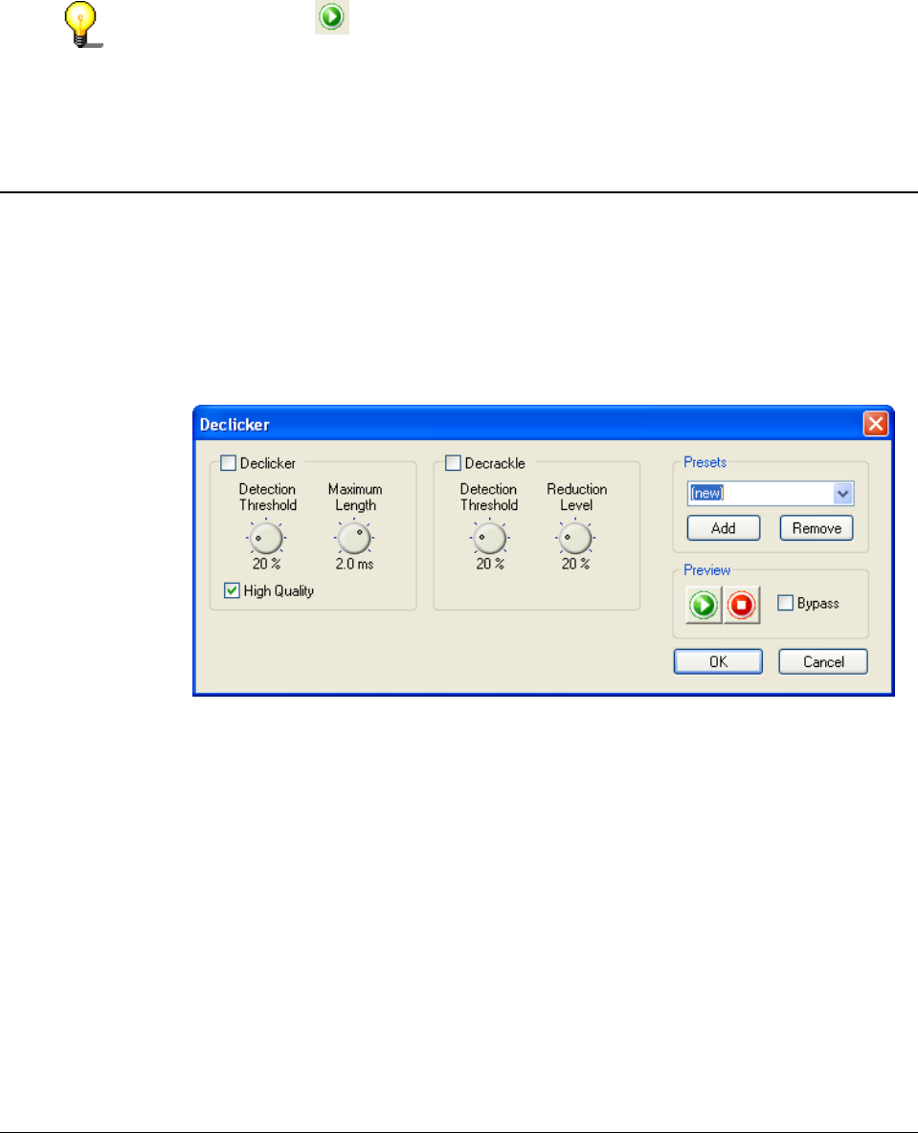Click the Maximum Length knob
Viewport: 918px width, 1133px height.
(354, 539)
